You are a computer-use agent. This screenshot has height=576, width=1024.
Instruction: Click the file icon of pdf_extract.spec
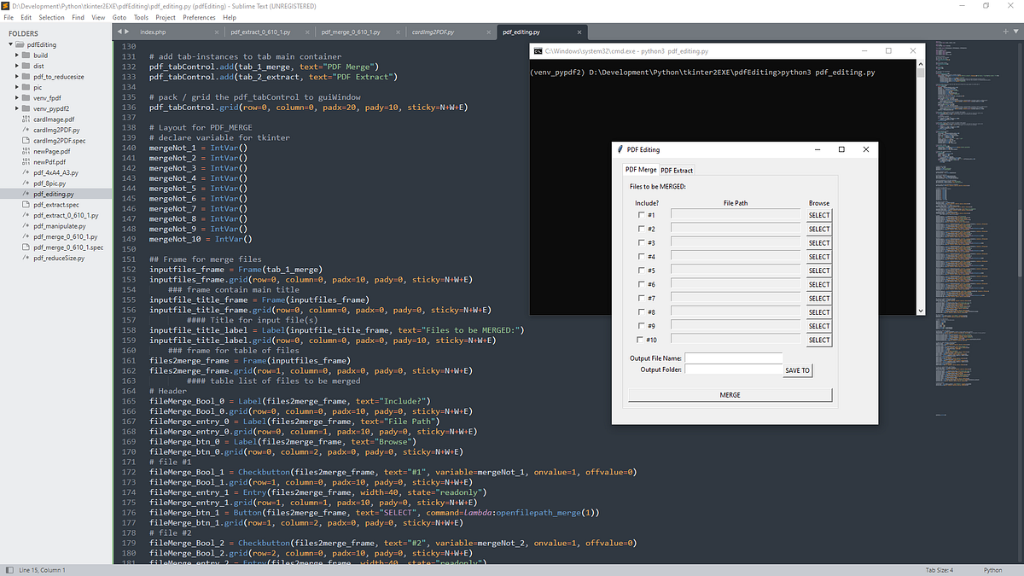tap(26, 205)
